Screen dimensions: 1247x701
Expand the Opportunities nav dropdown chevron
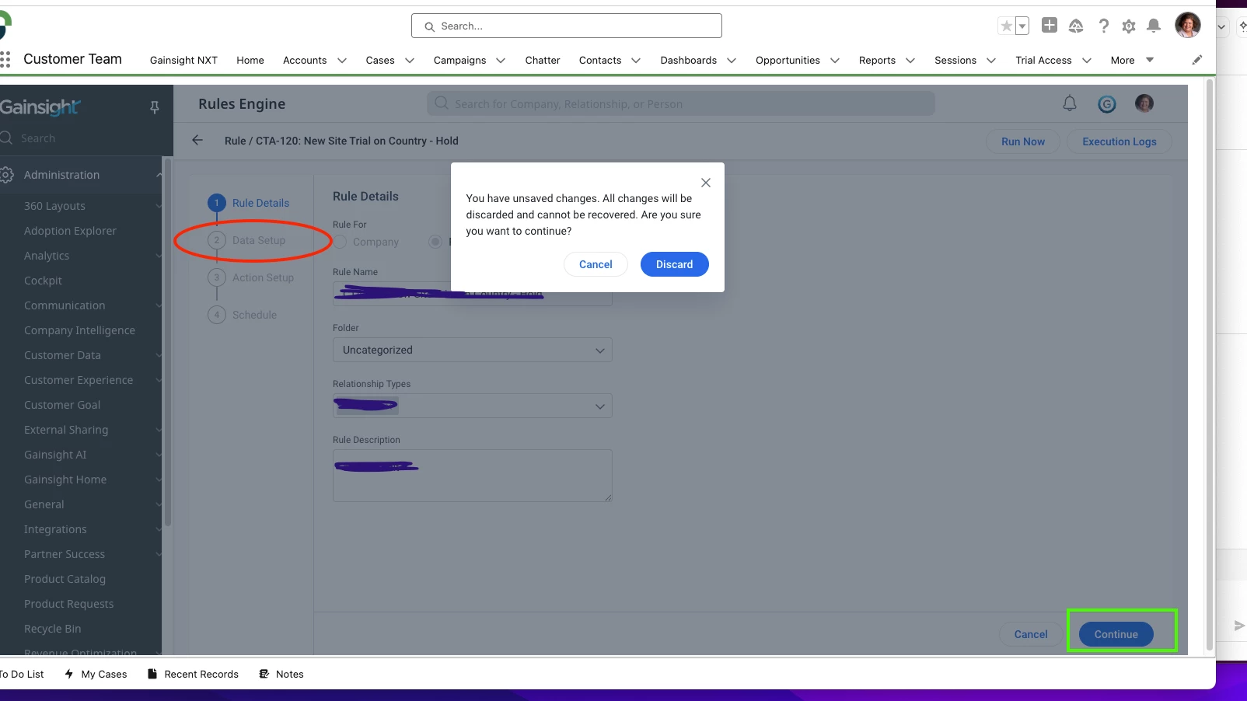835,60
